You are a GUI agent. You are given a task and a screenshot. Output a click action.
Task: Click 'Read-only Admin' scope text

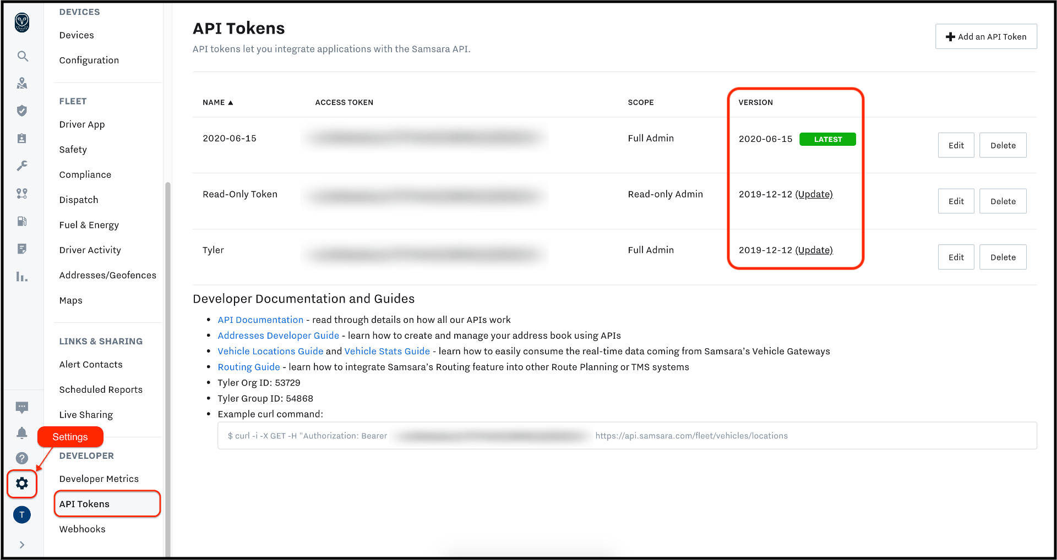[665, 194]
